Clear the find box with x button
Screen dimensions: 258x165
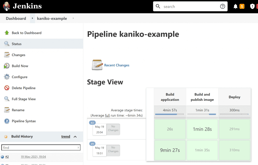click(78, 148)
